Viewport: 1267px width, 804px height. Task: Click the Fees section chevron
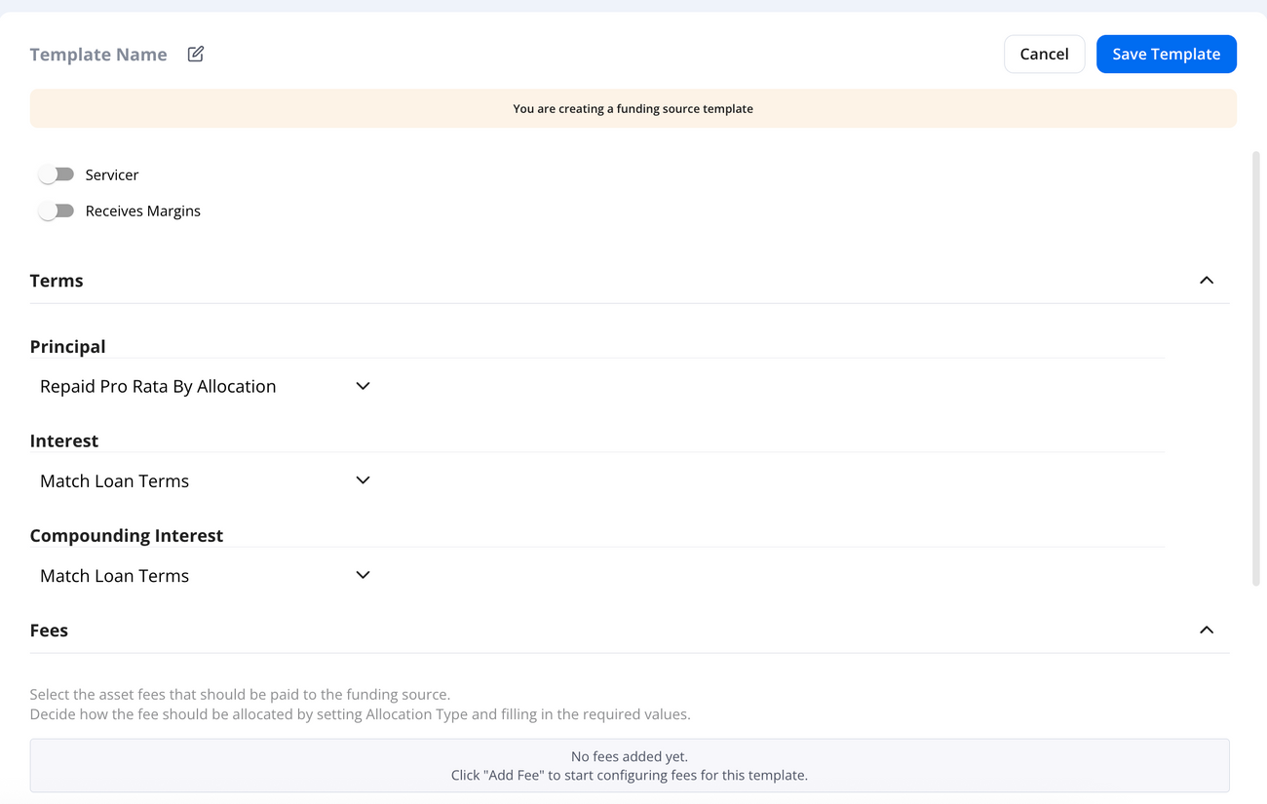click(x=1207, y=630)
